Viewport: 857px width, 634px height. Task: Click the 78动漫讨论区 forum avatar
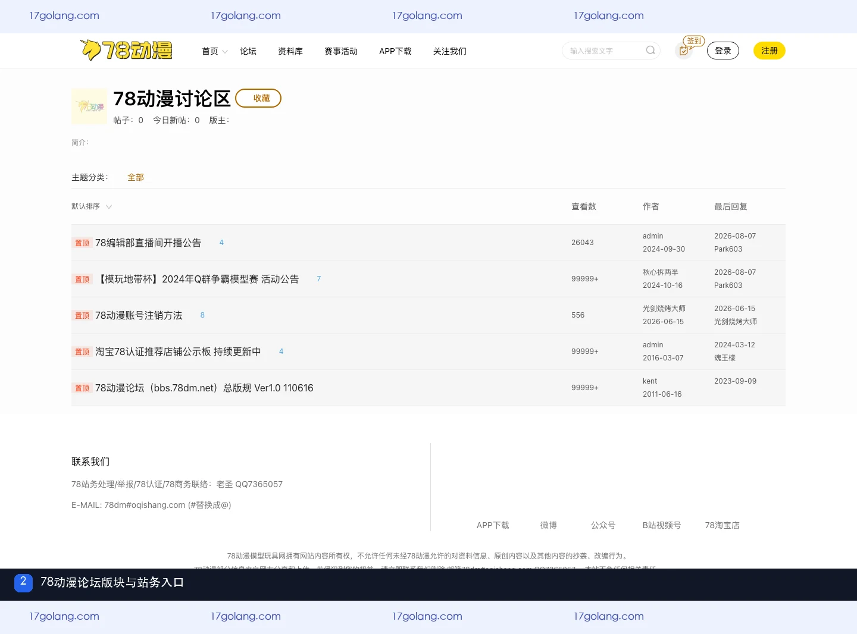89,106
